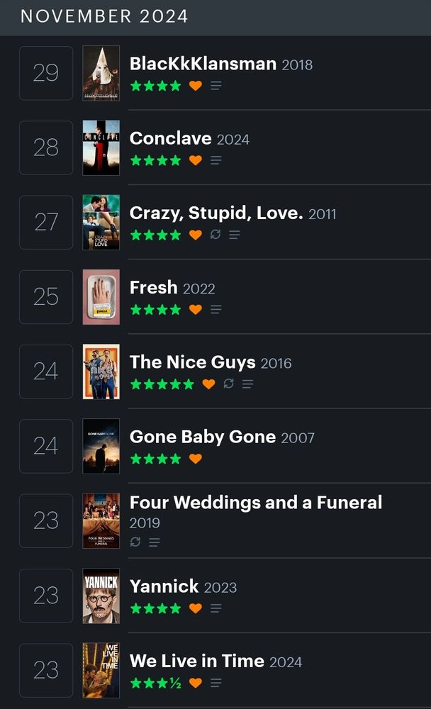Toggle the orange heart on Gone Baby Gone
Screen dimensions: 431x709
pos(196,459)
